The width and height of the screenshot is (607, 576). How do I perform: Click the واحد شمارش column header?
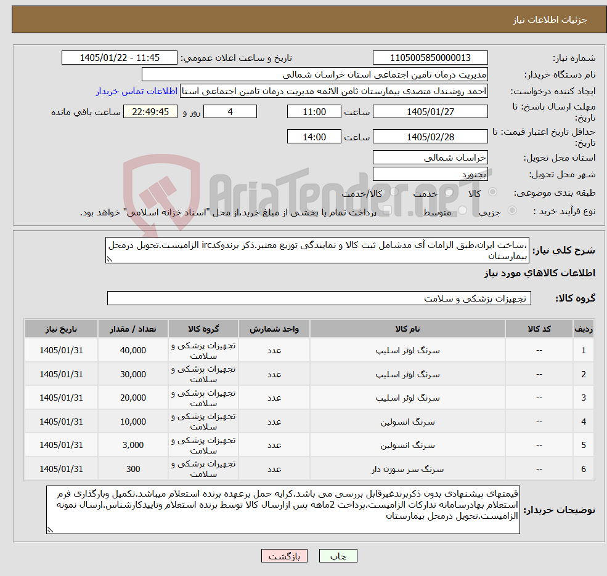(274, 329)
